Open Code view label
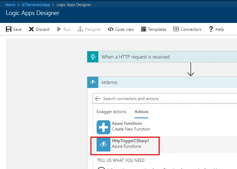 (124, 29)
